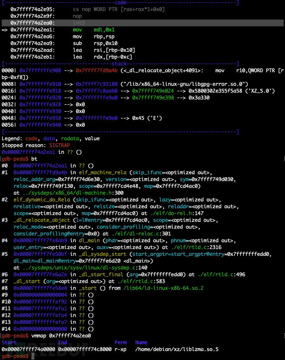The width and height of the screenshot is (285, 360).
Task: Click frame #13 address 0x00007fffffffefa7
Action: pos(40,322)
